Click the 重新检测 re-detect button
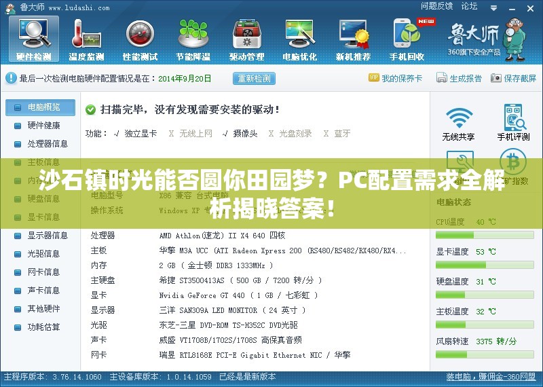This screenshot has height=387, width=543. click(x=254, y=78)
